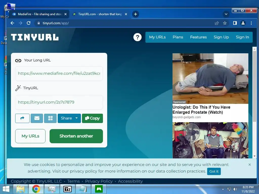Open the Chrome side panel icon

tap(235, 23)
